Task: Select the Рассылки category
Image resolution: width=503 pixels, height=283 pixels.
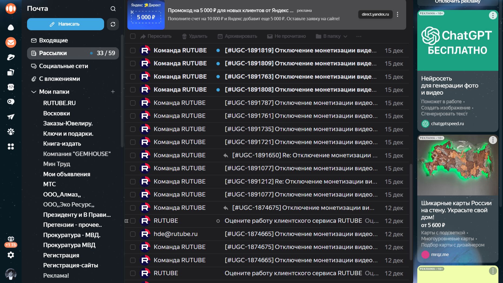Action: (73, 53)
